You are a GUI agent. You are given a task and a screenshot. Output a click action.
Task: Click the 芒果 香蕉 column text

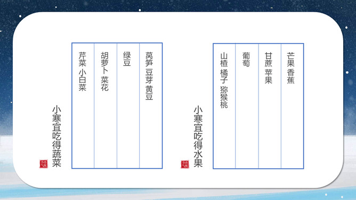point(291,68)
